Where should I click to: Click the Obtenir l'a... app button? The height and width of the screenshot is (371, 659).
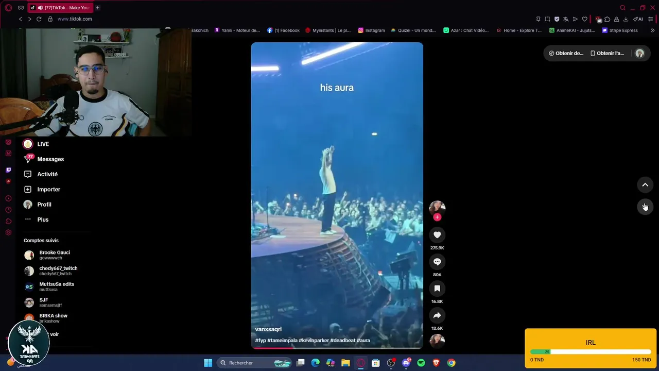click(607, 53)
